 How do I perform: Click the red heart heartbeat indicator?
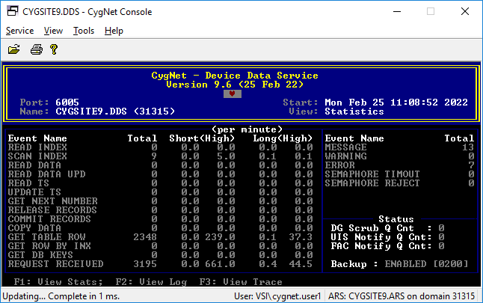(233, 94)
